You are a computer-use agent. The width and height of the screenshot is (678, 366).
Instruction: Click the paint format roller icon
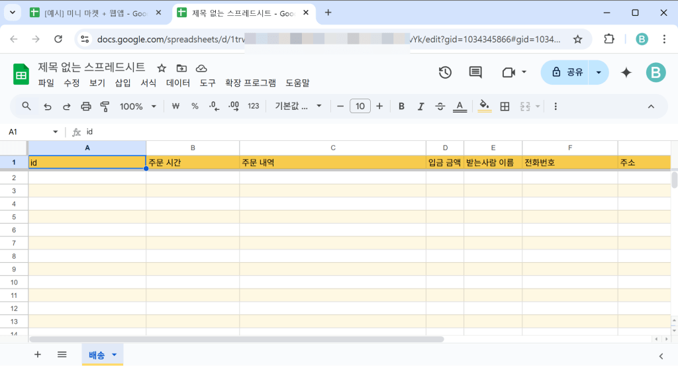coord(105,107)
